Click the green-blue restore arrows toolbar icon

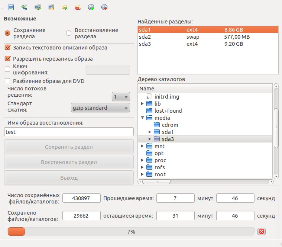24,7
